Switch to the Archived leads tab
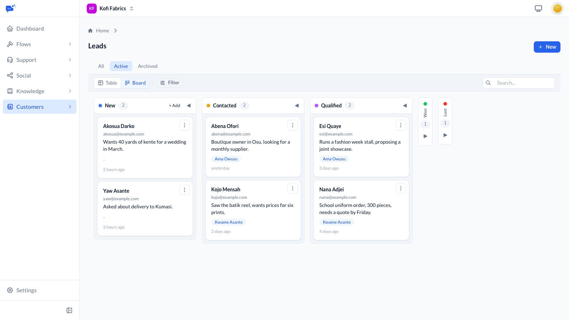 148,66
